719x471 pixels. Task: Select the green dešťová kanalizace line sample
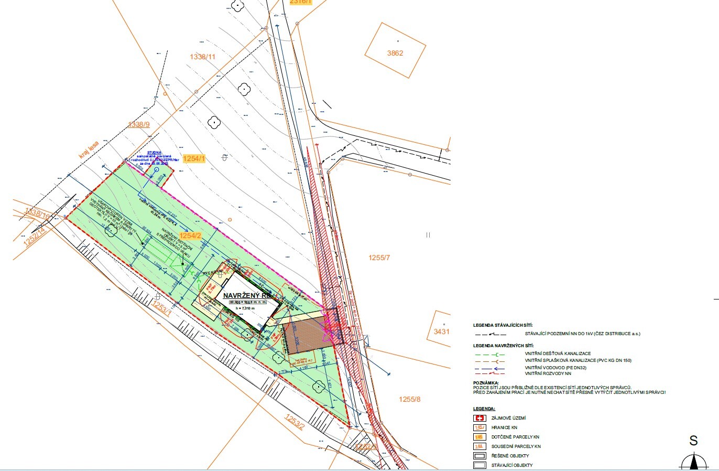490,354
